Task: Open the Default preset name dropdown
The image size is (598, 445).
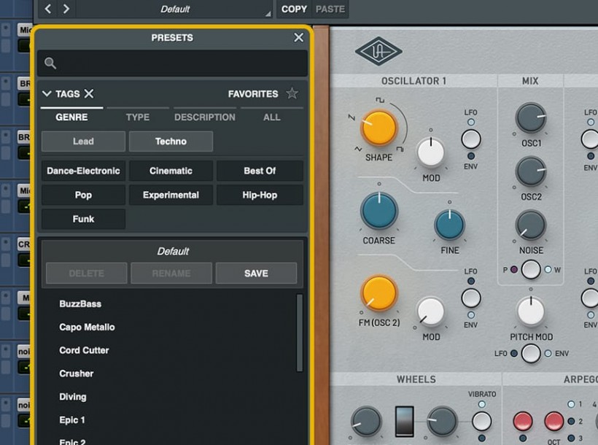Action: coord(175,9)
